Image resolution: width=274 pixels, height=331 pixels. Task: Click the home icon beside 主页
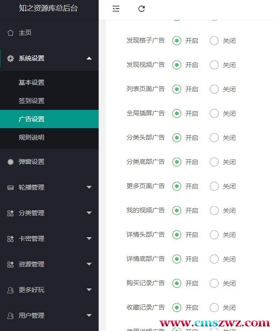click(x=11, y=33)
